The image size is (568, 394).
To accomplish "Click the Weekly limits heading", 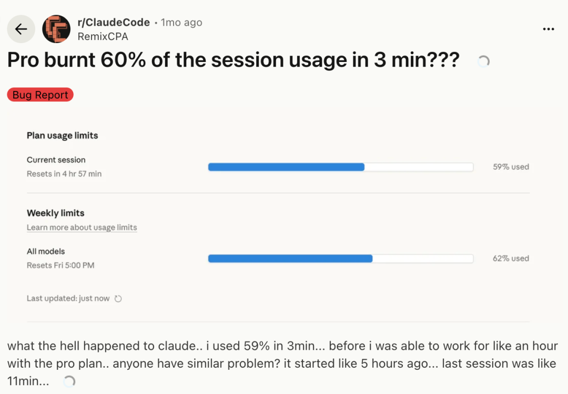I will click(x=55, y=213).
